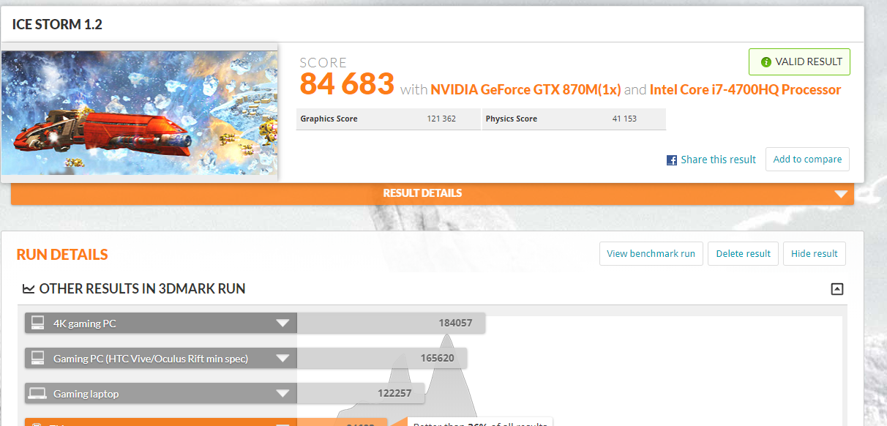The width and height of the screenshot is (887, 426).
Task: Click the Gaming laptop icon
Action: (x=37, y=394)
